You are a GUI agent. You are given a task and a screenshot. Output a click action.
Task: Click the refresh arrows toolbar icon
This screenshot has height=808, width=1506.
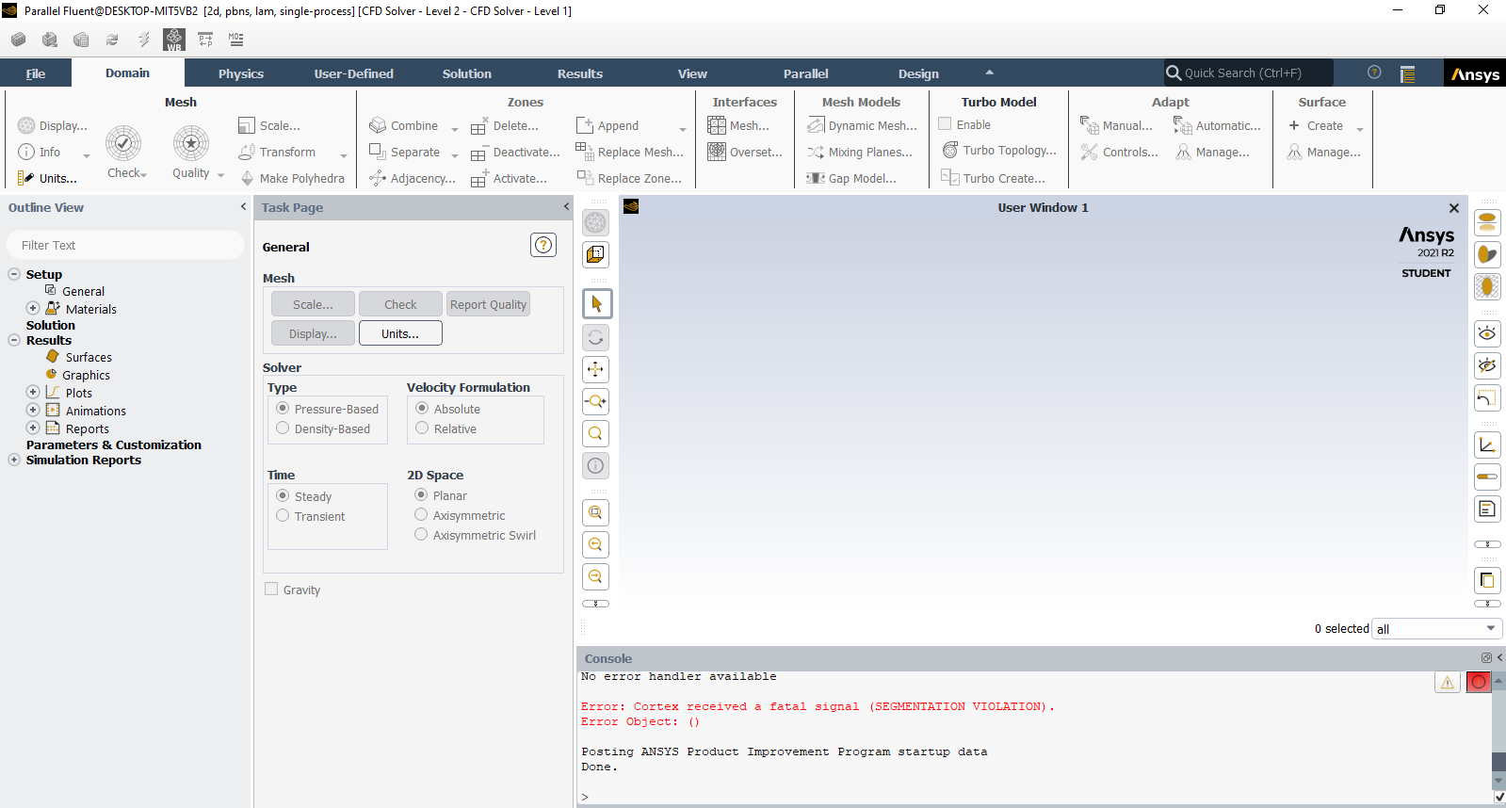pyautogui.click(x=112, y=40)
